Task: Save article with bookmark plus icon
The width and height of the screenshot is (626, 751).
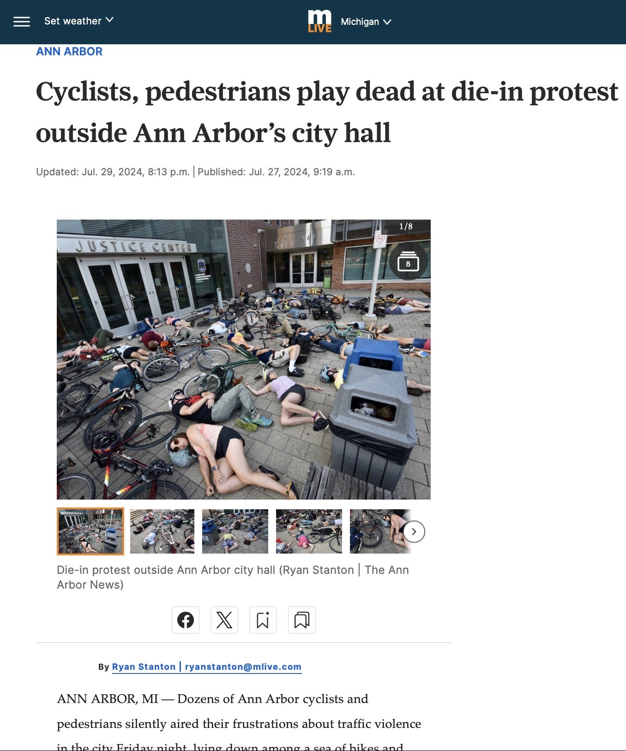Action: click(263, 620)
